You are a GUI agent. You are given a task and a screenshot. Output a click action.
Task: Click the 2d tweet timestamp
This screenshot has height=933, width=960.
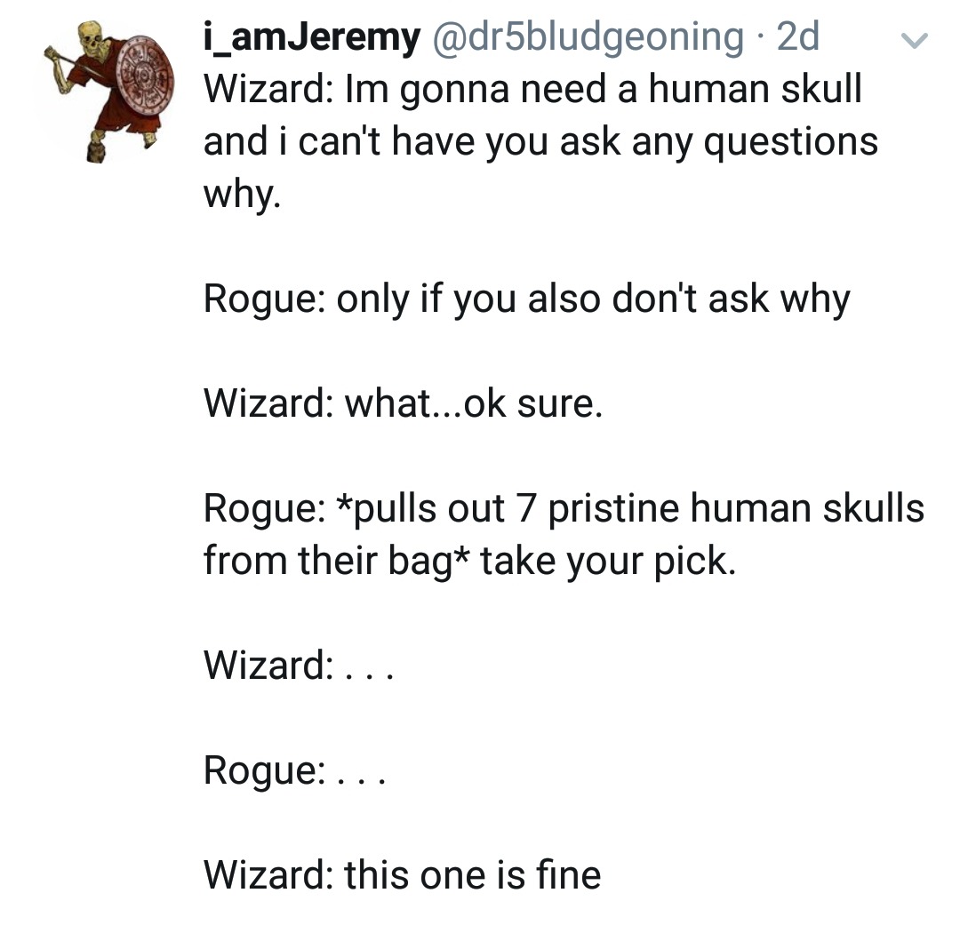(x=797, y=37)
